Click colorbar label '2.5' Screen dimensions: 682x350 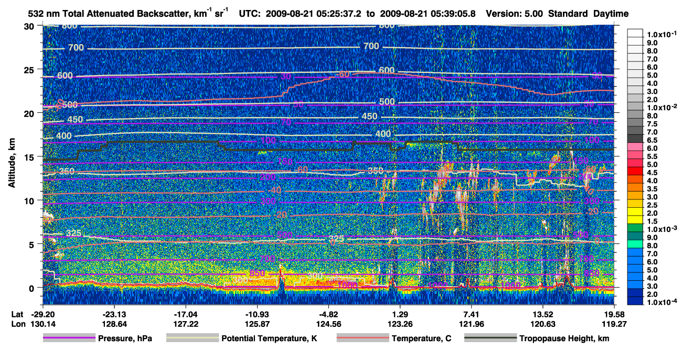coord(653,205)
